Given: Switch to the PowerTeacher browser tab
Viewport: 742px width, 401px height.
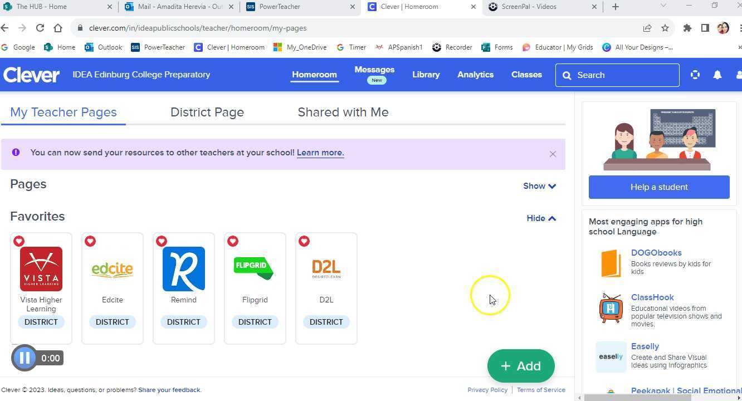Looking at the screenshot, I should (301, 7).
